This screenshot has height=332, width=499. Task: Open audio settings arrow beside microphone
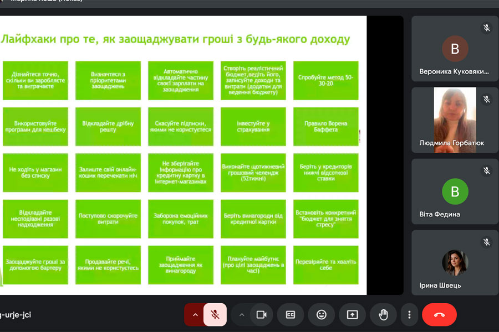(195, 314)
